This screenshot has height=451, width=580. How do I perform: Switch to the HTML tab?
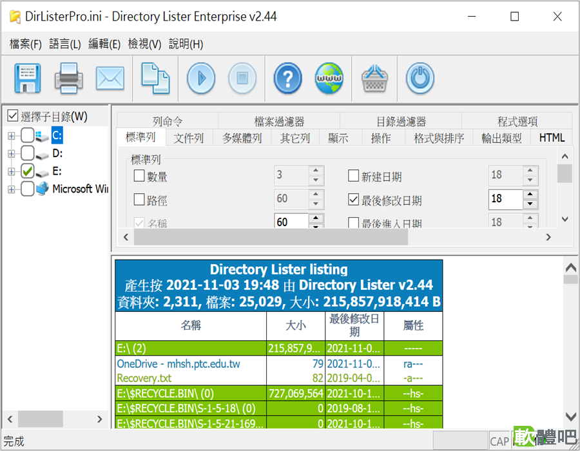[x=552, y=139]
